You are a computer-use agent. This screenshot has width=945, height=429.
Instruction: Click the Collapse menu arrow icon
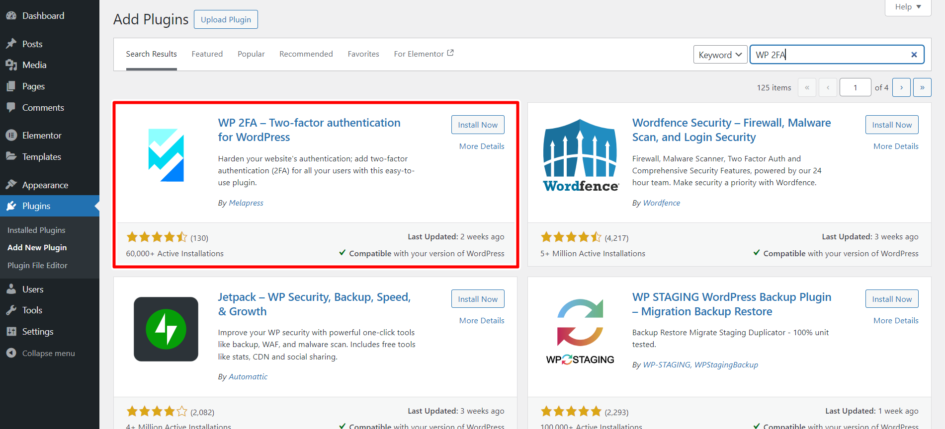click(x=11, y=353)
